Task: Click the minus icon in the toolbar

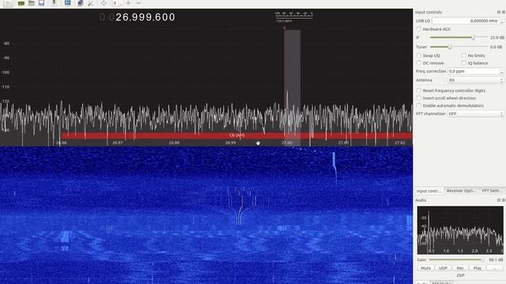Action: [x=138, y=3]
